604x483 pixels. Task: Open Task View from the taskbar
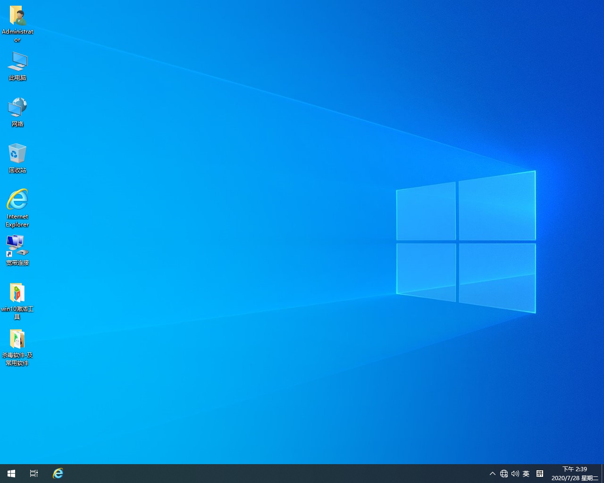[34, 473]
